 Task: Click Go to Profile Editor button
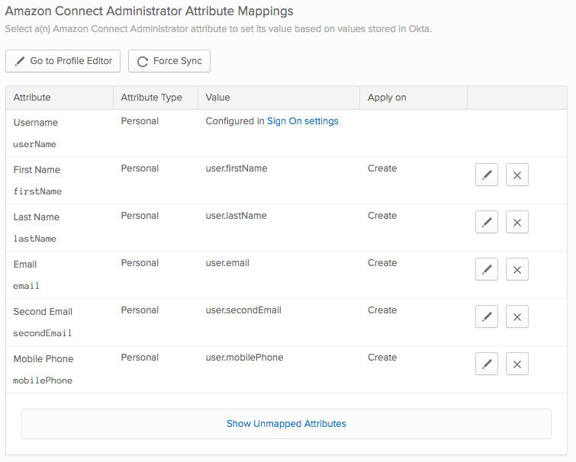click(x=63, y=61)
